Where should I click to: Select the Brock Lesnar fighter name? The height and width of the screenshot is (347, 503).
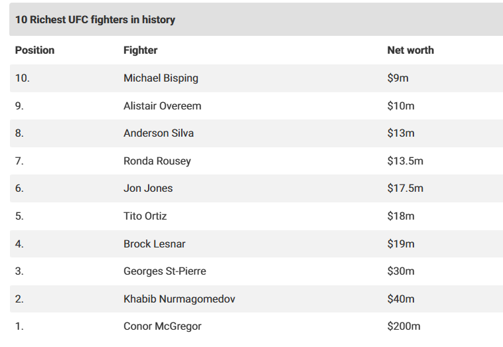(x=154, y=244)
